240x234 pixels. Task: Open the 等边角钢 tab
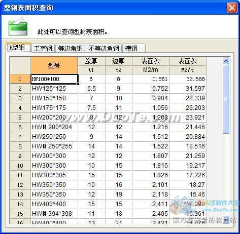[70, 48]
